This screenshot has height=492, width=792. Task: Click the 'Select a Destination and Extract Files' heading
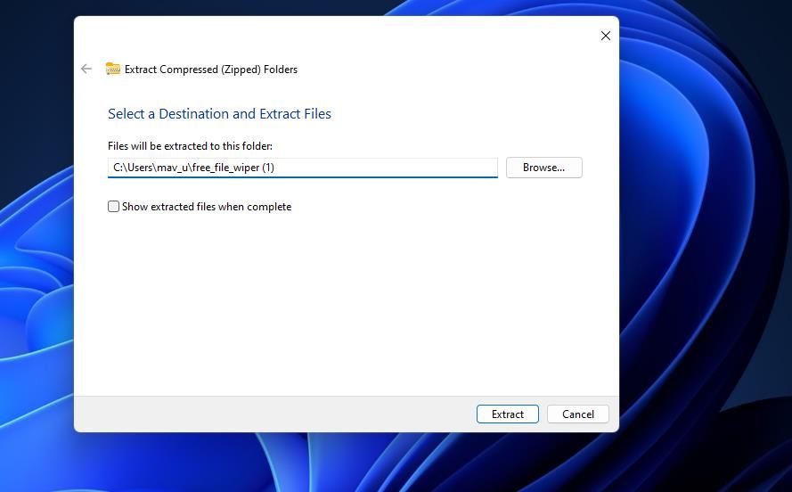[220, 114]
